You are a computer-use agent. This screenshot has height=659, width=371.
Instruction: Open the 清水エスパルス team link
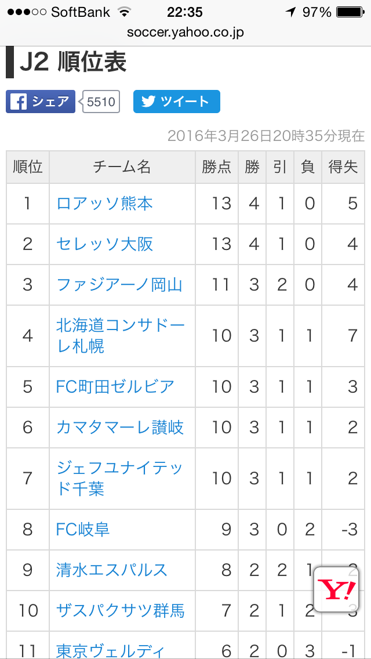click(x=112, y=570)
